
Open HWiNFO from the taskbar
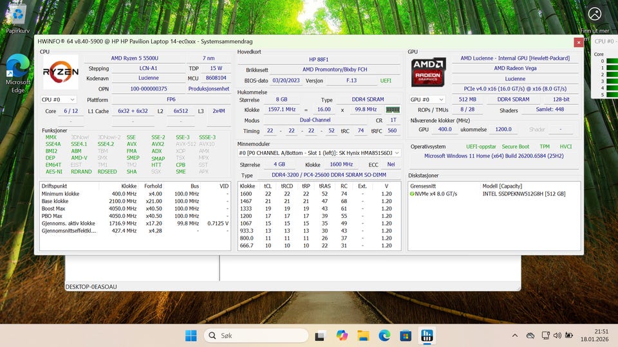[x=426, y=335]
